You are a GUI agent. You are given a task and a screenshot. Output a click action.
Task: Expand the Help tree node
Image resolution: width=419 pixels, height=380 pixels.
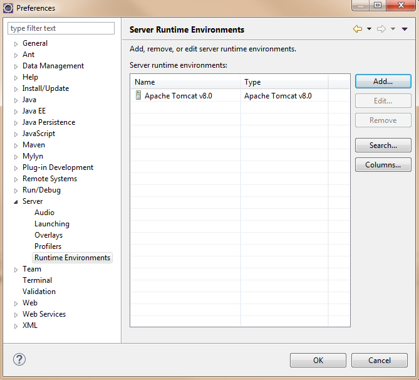tap(16, 78)
